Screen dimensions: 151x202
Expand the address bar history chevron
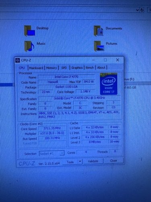pyautogui.click(x=137, y=10)
